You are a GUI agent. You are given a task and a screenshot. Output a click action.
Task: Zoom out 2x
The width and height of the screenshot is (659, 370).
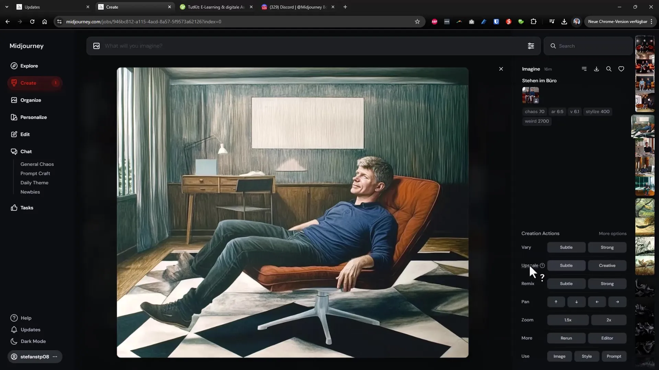coord(609,320)
